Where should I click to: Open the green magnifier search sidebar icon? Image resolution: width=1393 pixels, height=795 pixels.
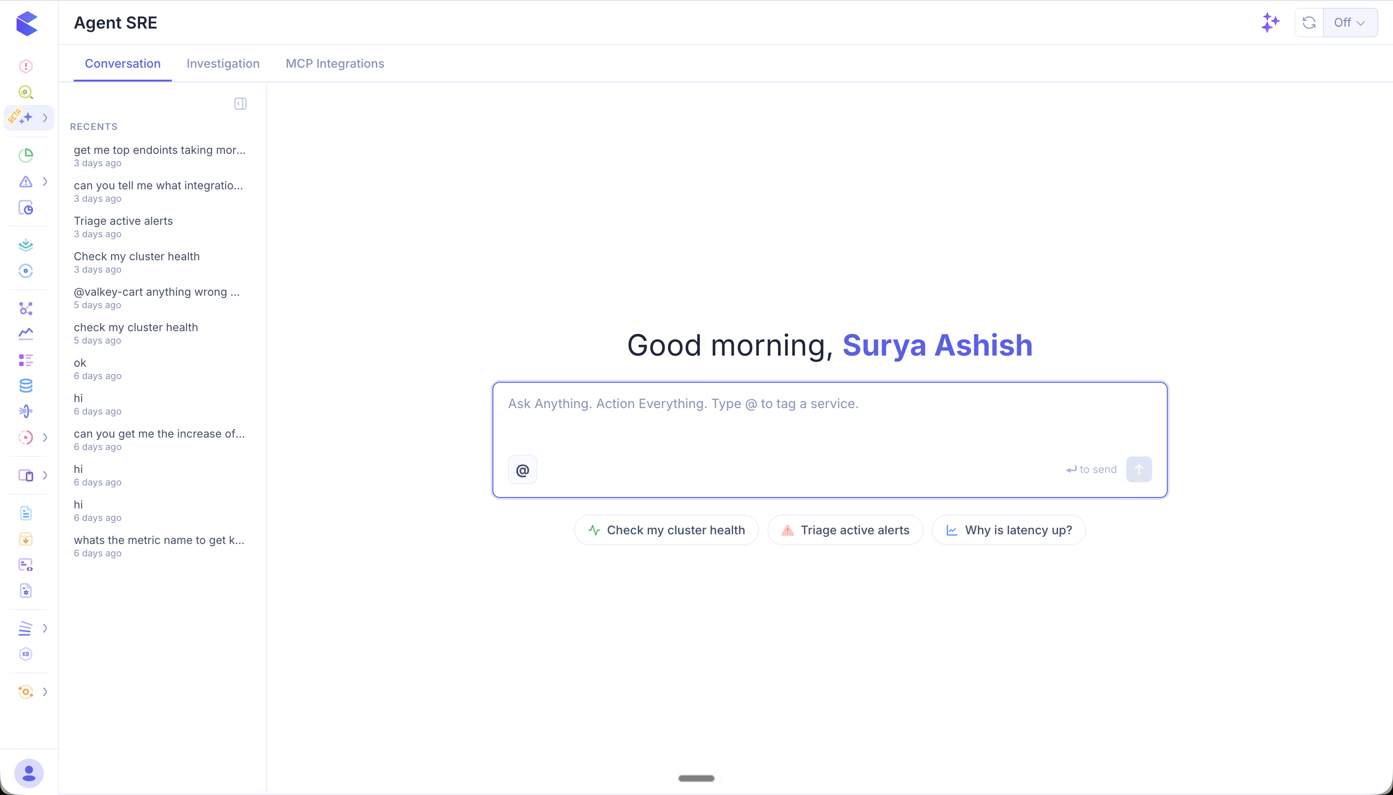click(26, 92)
